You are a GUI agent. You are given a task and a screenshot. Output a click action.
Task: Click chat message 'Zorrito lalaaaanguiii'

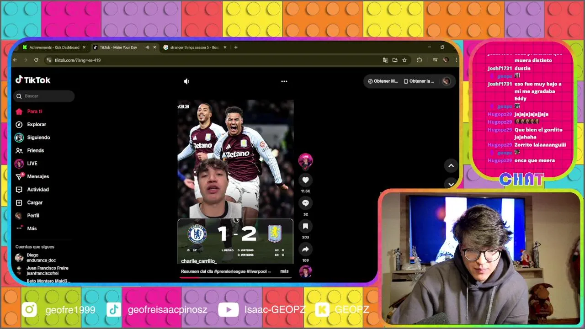point(540,145)
